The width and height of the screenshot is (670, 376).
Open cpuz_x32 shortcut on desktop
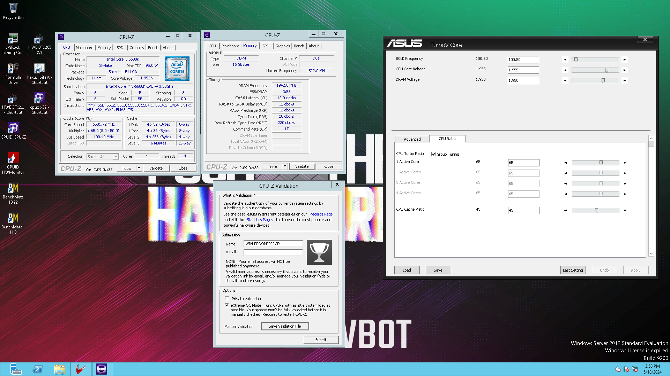click(39, 104)
